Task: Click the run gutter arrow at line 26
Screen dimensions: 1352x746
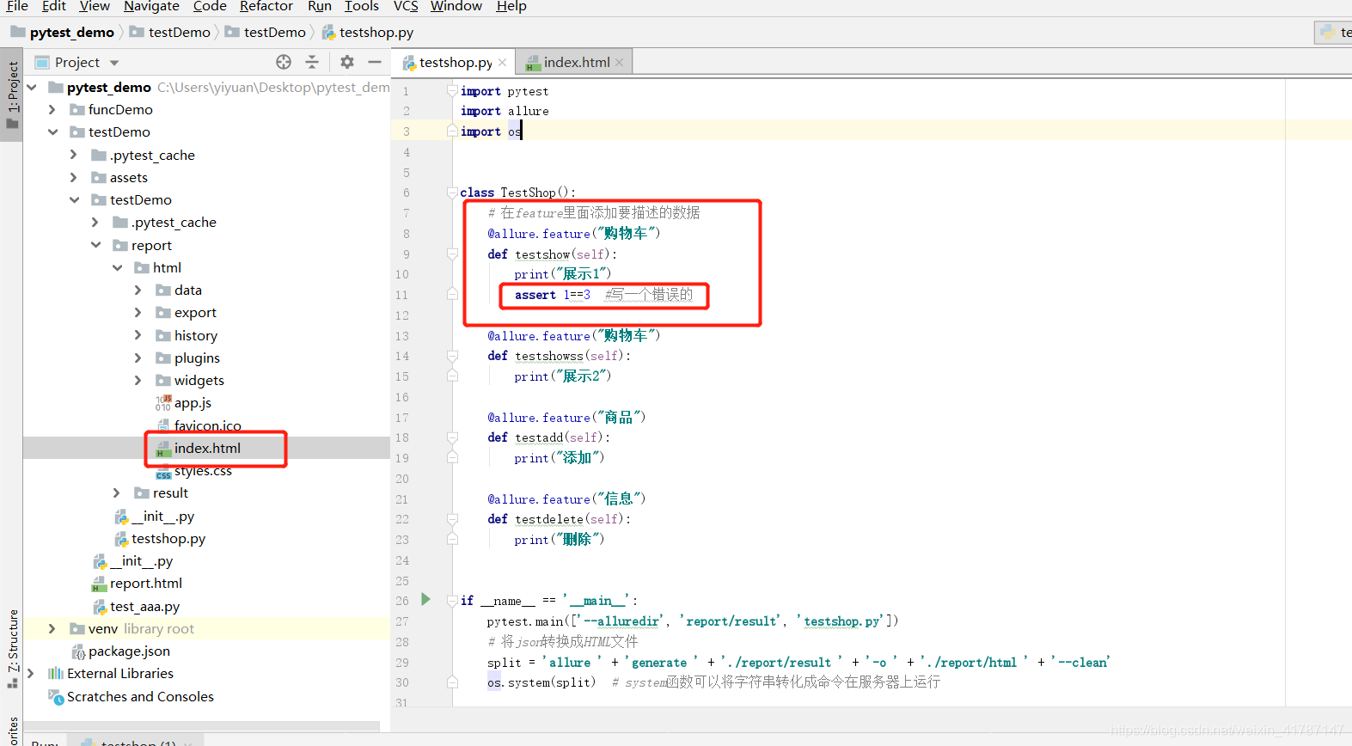Action: pos(425,600)
